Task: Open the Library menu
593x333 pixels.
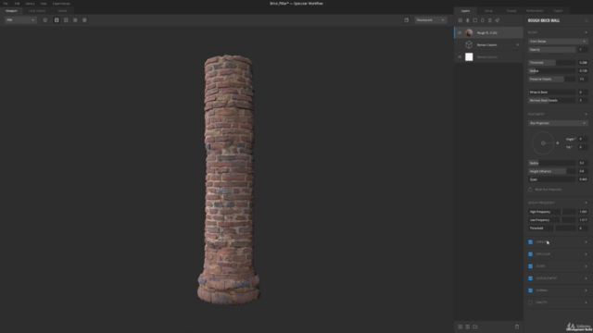Action: [30, 4]
